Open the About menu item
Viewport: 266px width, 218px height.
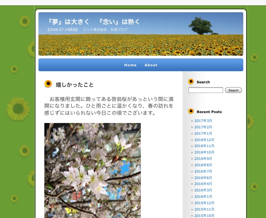point(151,65)
